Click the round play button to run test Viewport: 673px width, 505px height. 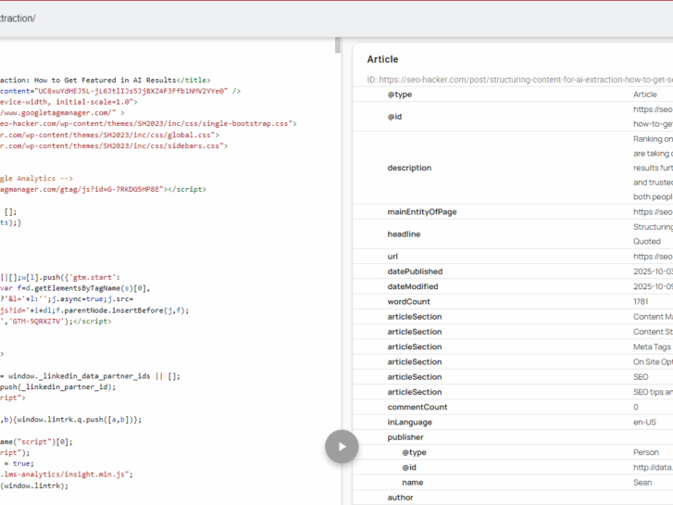tap(342, 447)
